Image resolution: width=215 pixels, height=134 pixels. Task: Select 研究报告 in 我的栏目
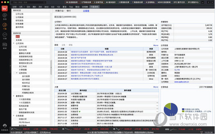[x=19, y=20]
